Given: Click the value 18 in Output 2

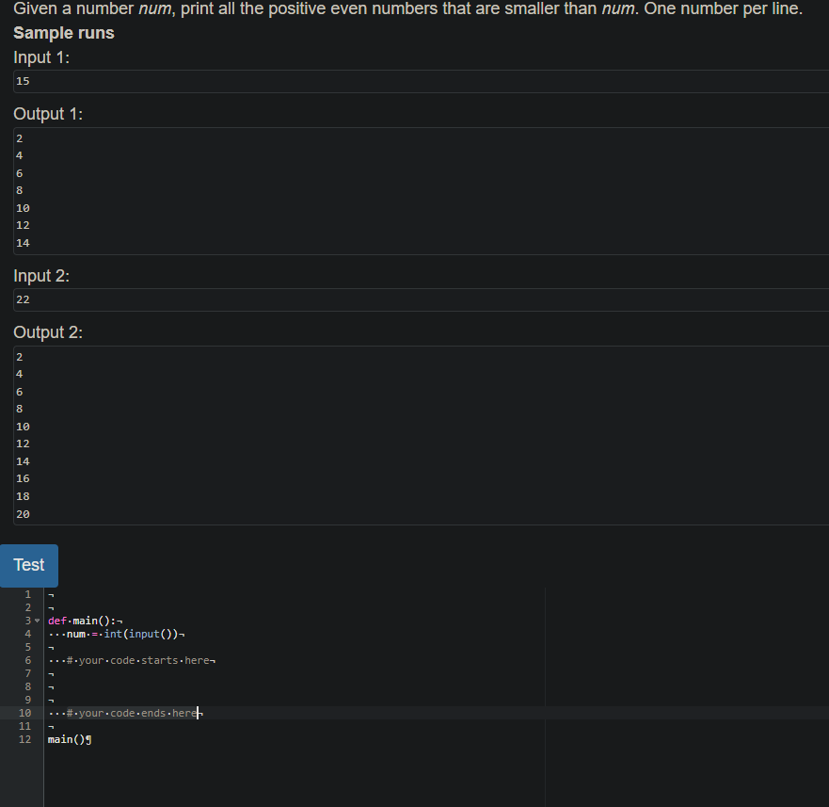Looking at the screenshot, I should tap(23, 496).
